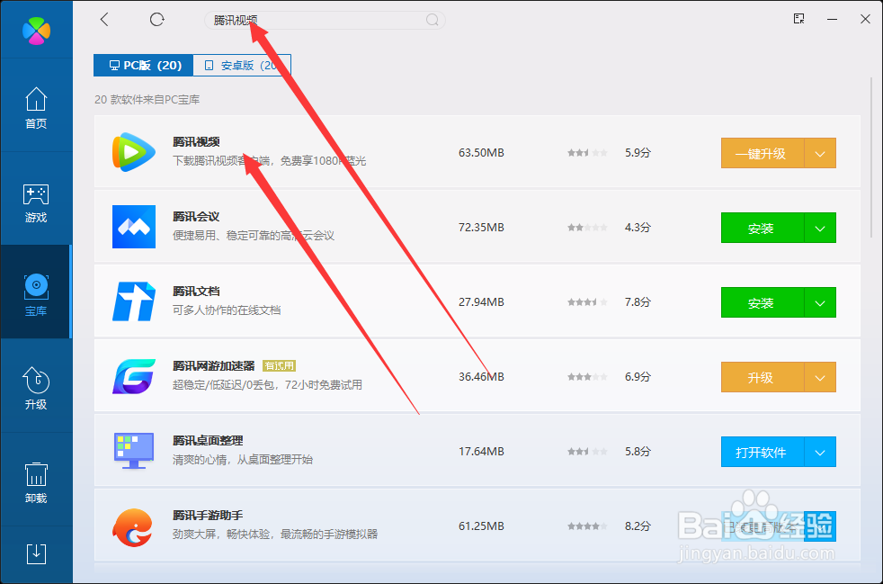Click the 63.50MB size of 腾讯视频
This screenshot has height=584, width=883.
(481, 153)
